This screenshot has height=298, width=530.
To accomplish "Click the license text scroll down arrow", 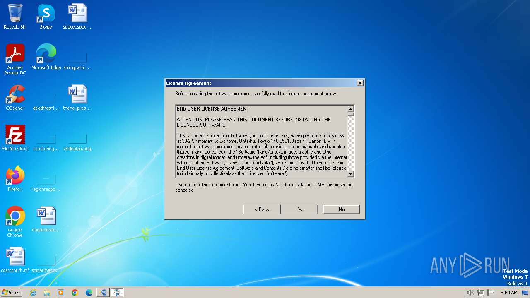I will 351,174.
